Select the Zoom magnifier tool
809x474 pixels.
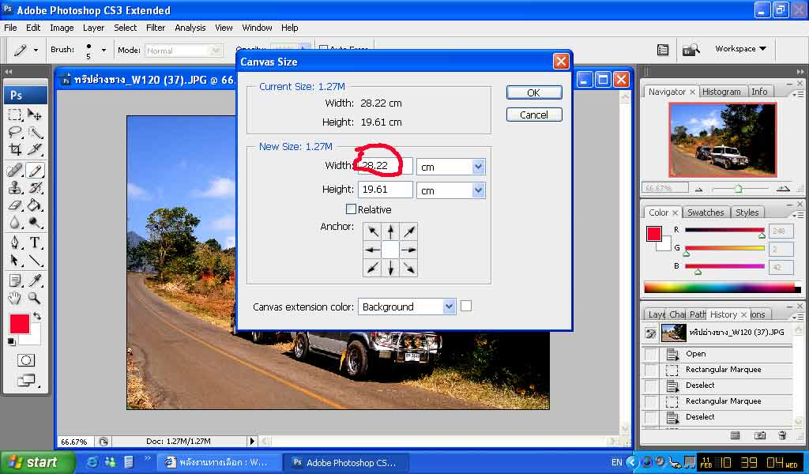[x=35, y=298]
